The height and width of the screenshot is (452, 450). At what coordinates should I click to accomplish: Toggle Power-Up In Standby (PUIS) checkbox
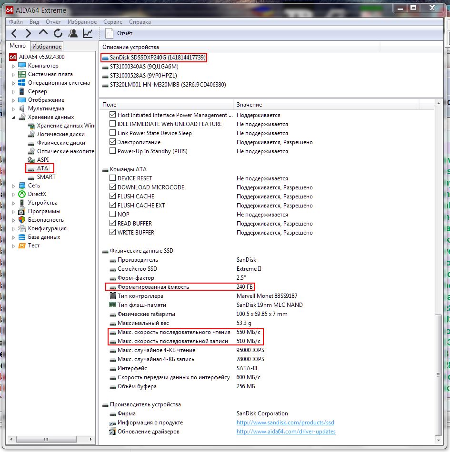pos(112,151)
